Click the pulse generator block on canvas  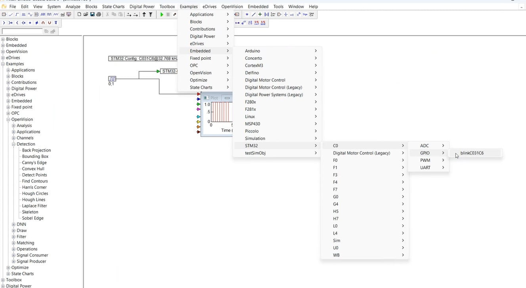coord(112,79)
